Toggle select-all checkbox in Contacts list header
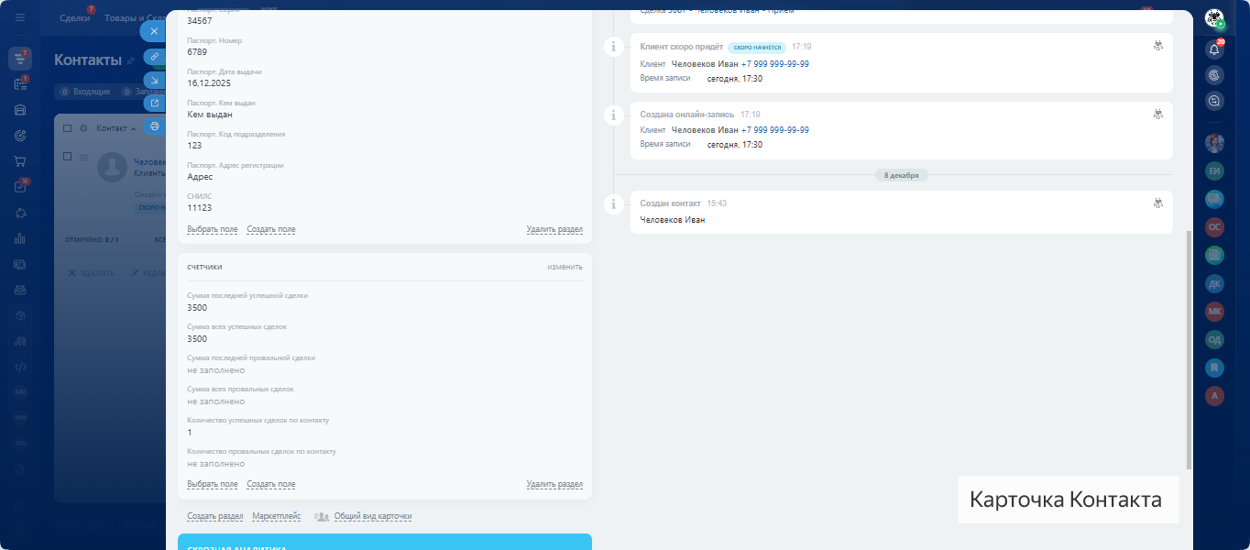 [x=68, y=128]
